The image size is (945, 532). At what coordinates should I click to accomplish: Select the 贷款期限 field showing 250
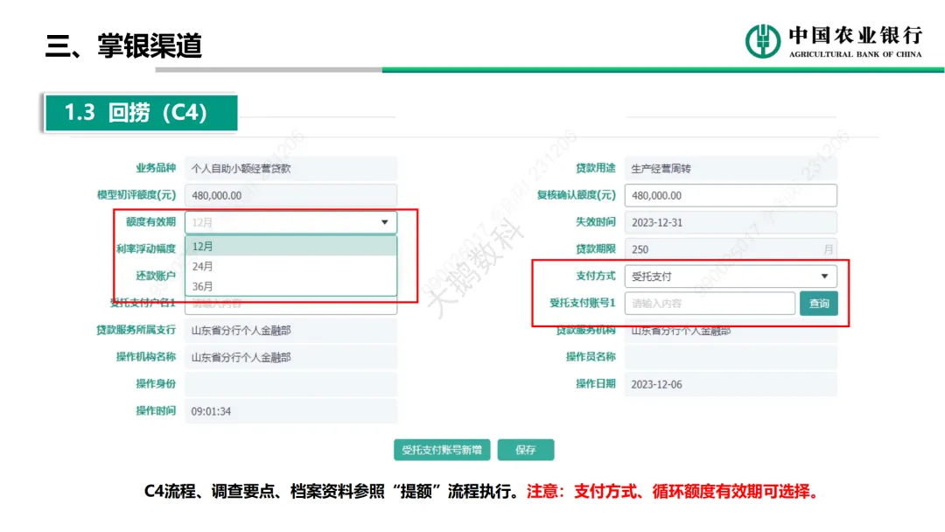[x=730, y=249]
